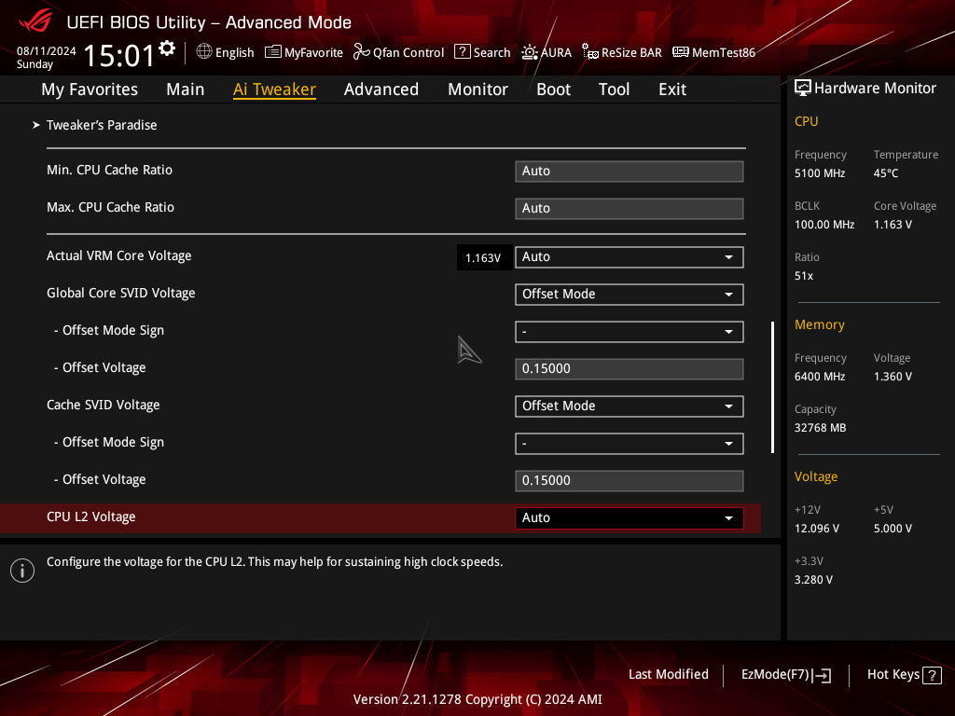Click the ROG logo icon
955x716 pixels.
click(x=35, y=21)
